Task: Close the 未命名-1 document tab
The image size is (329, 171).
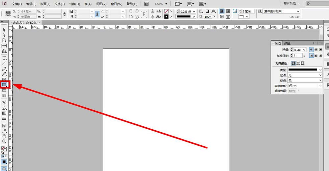Action: click(x=39, y=23)
